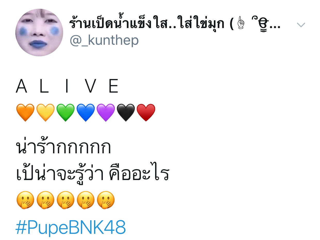Image resolution: width=320 pixels, height=240 pixels.
Task: Click the last hand-over-mouth face emoji
Action: (106, 200)
